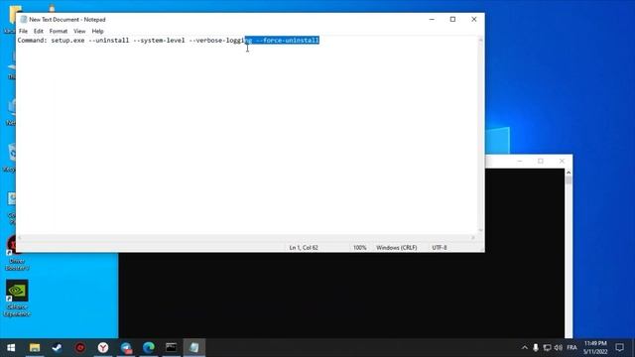
Task: Show hidden system tray icons
Action: click(525, 348)
